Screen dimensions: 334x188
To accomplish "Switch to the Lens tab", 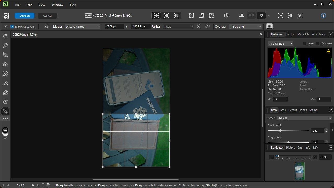I will tap(283, 110).
